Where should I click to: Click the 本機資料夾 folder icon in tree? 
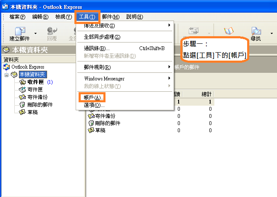coord(14,75)
